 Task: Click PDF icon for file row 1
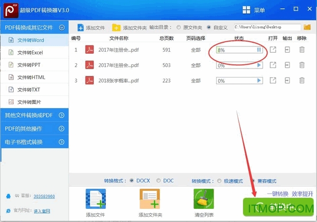click(x=89, y=50)
